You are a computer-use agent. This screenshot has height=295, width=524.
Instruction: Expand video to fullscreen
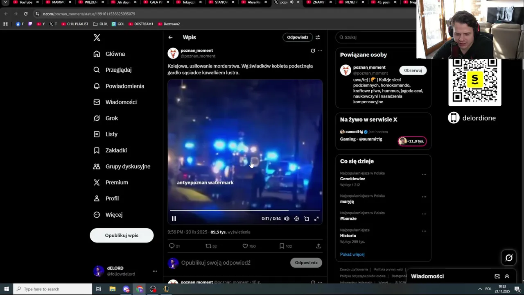tap(316, 219)
